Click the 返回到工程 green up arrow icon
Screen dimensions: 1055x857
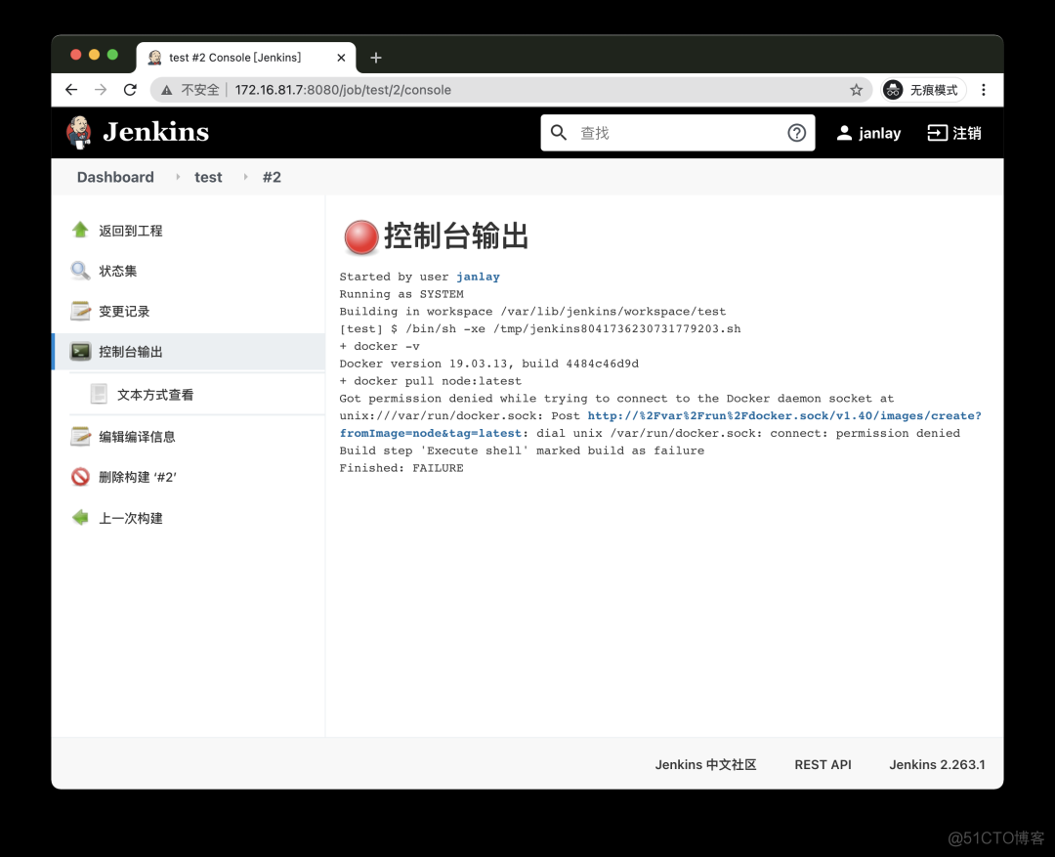[80, 230]
